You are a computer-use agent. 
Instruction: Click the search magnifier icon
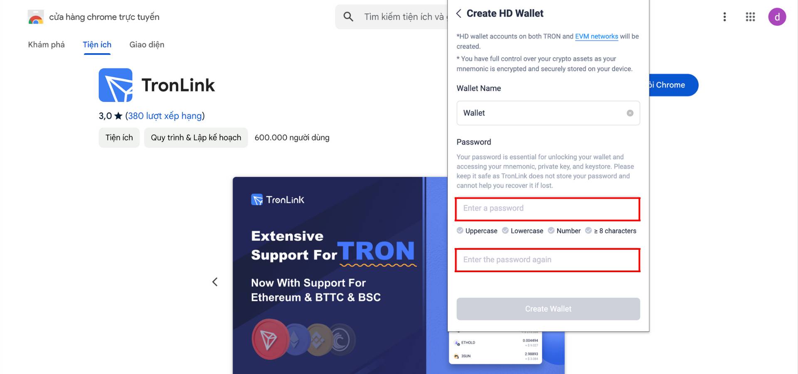click(348, 17)
